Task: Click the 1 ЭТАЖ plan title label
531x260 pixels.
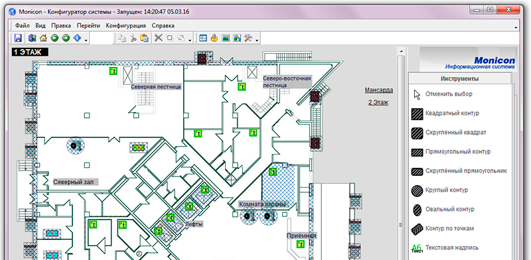Action: [x=30, y=52]
